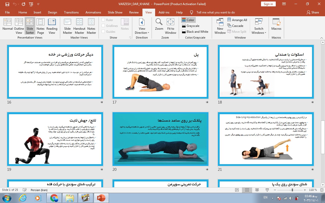The height and width of the screenshot is (203, 325).
Task: Switch to Reading View
Action: click(x=52, y=25)
